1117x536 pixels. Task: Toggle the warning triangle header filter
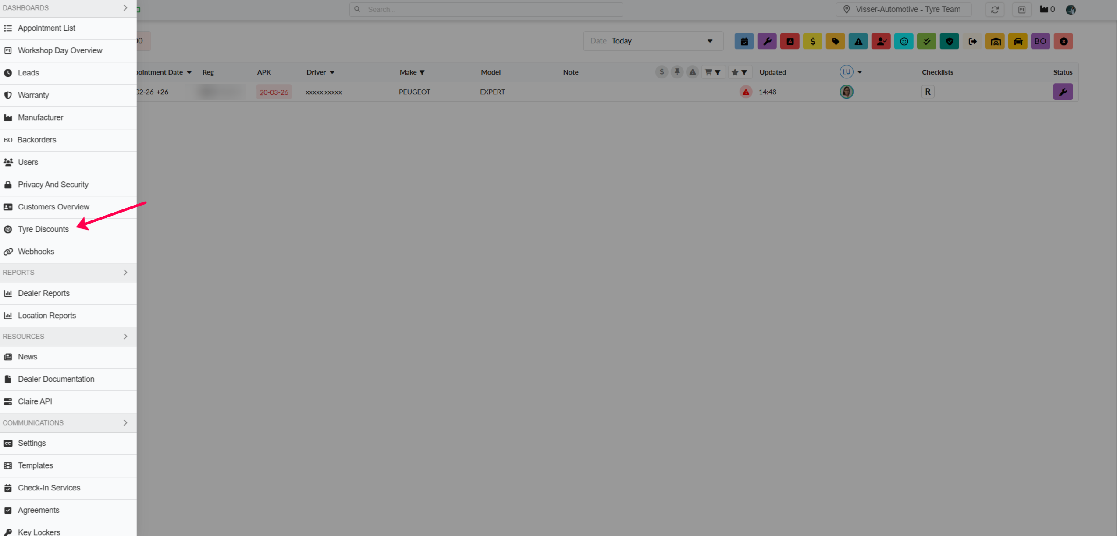click(692, 72)
